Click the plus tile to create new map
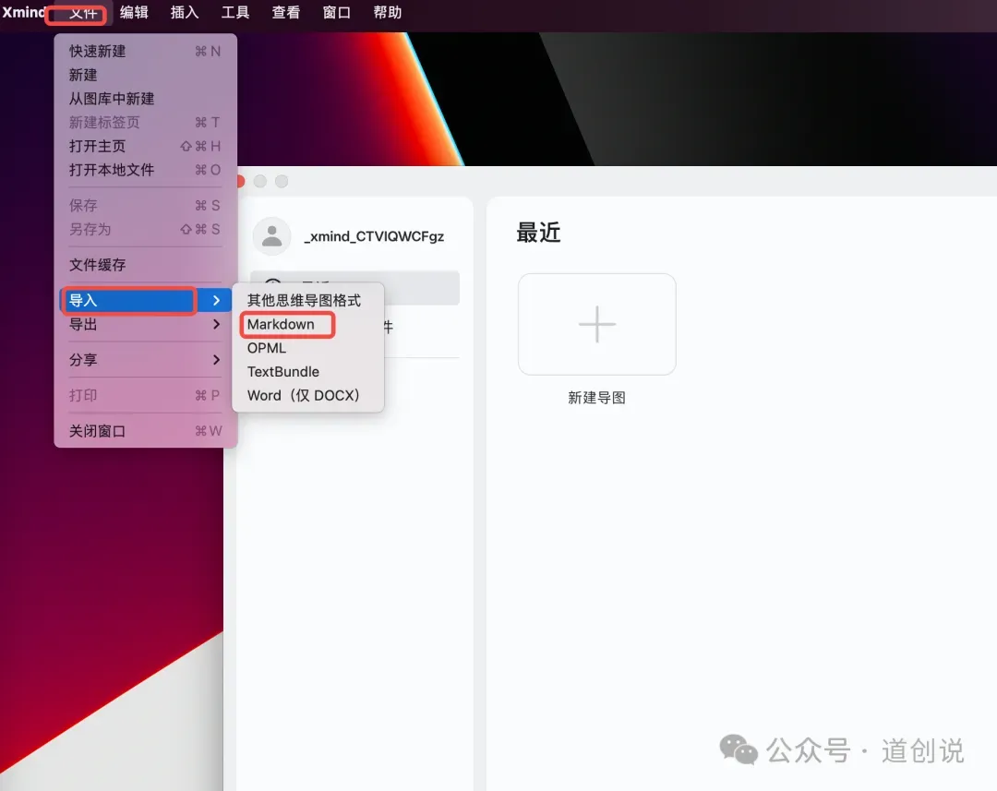Viewport: 997px width, 791px height. pyautogui.click(x=597, y=324)
